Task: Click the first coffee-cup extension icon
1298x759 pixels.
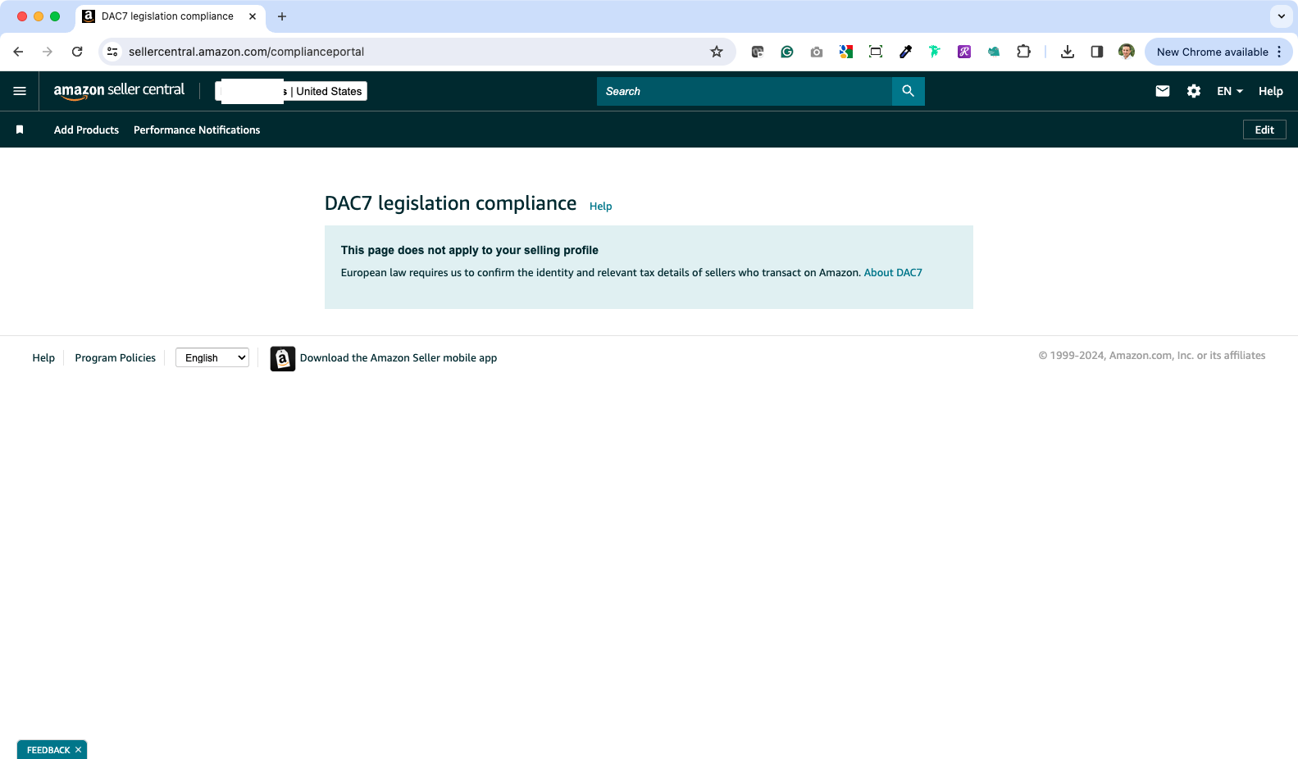Action: tap(758, 52)
